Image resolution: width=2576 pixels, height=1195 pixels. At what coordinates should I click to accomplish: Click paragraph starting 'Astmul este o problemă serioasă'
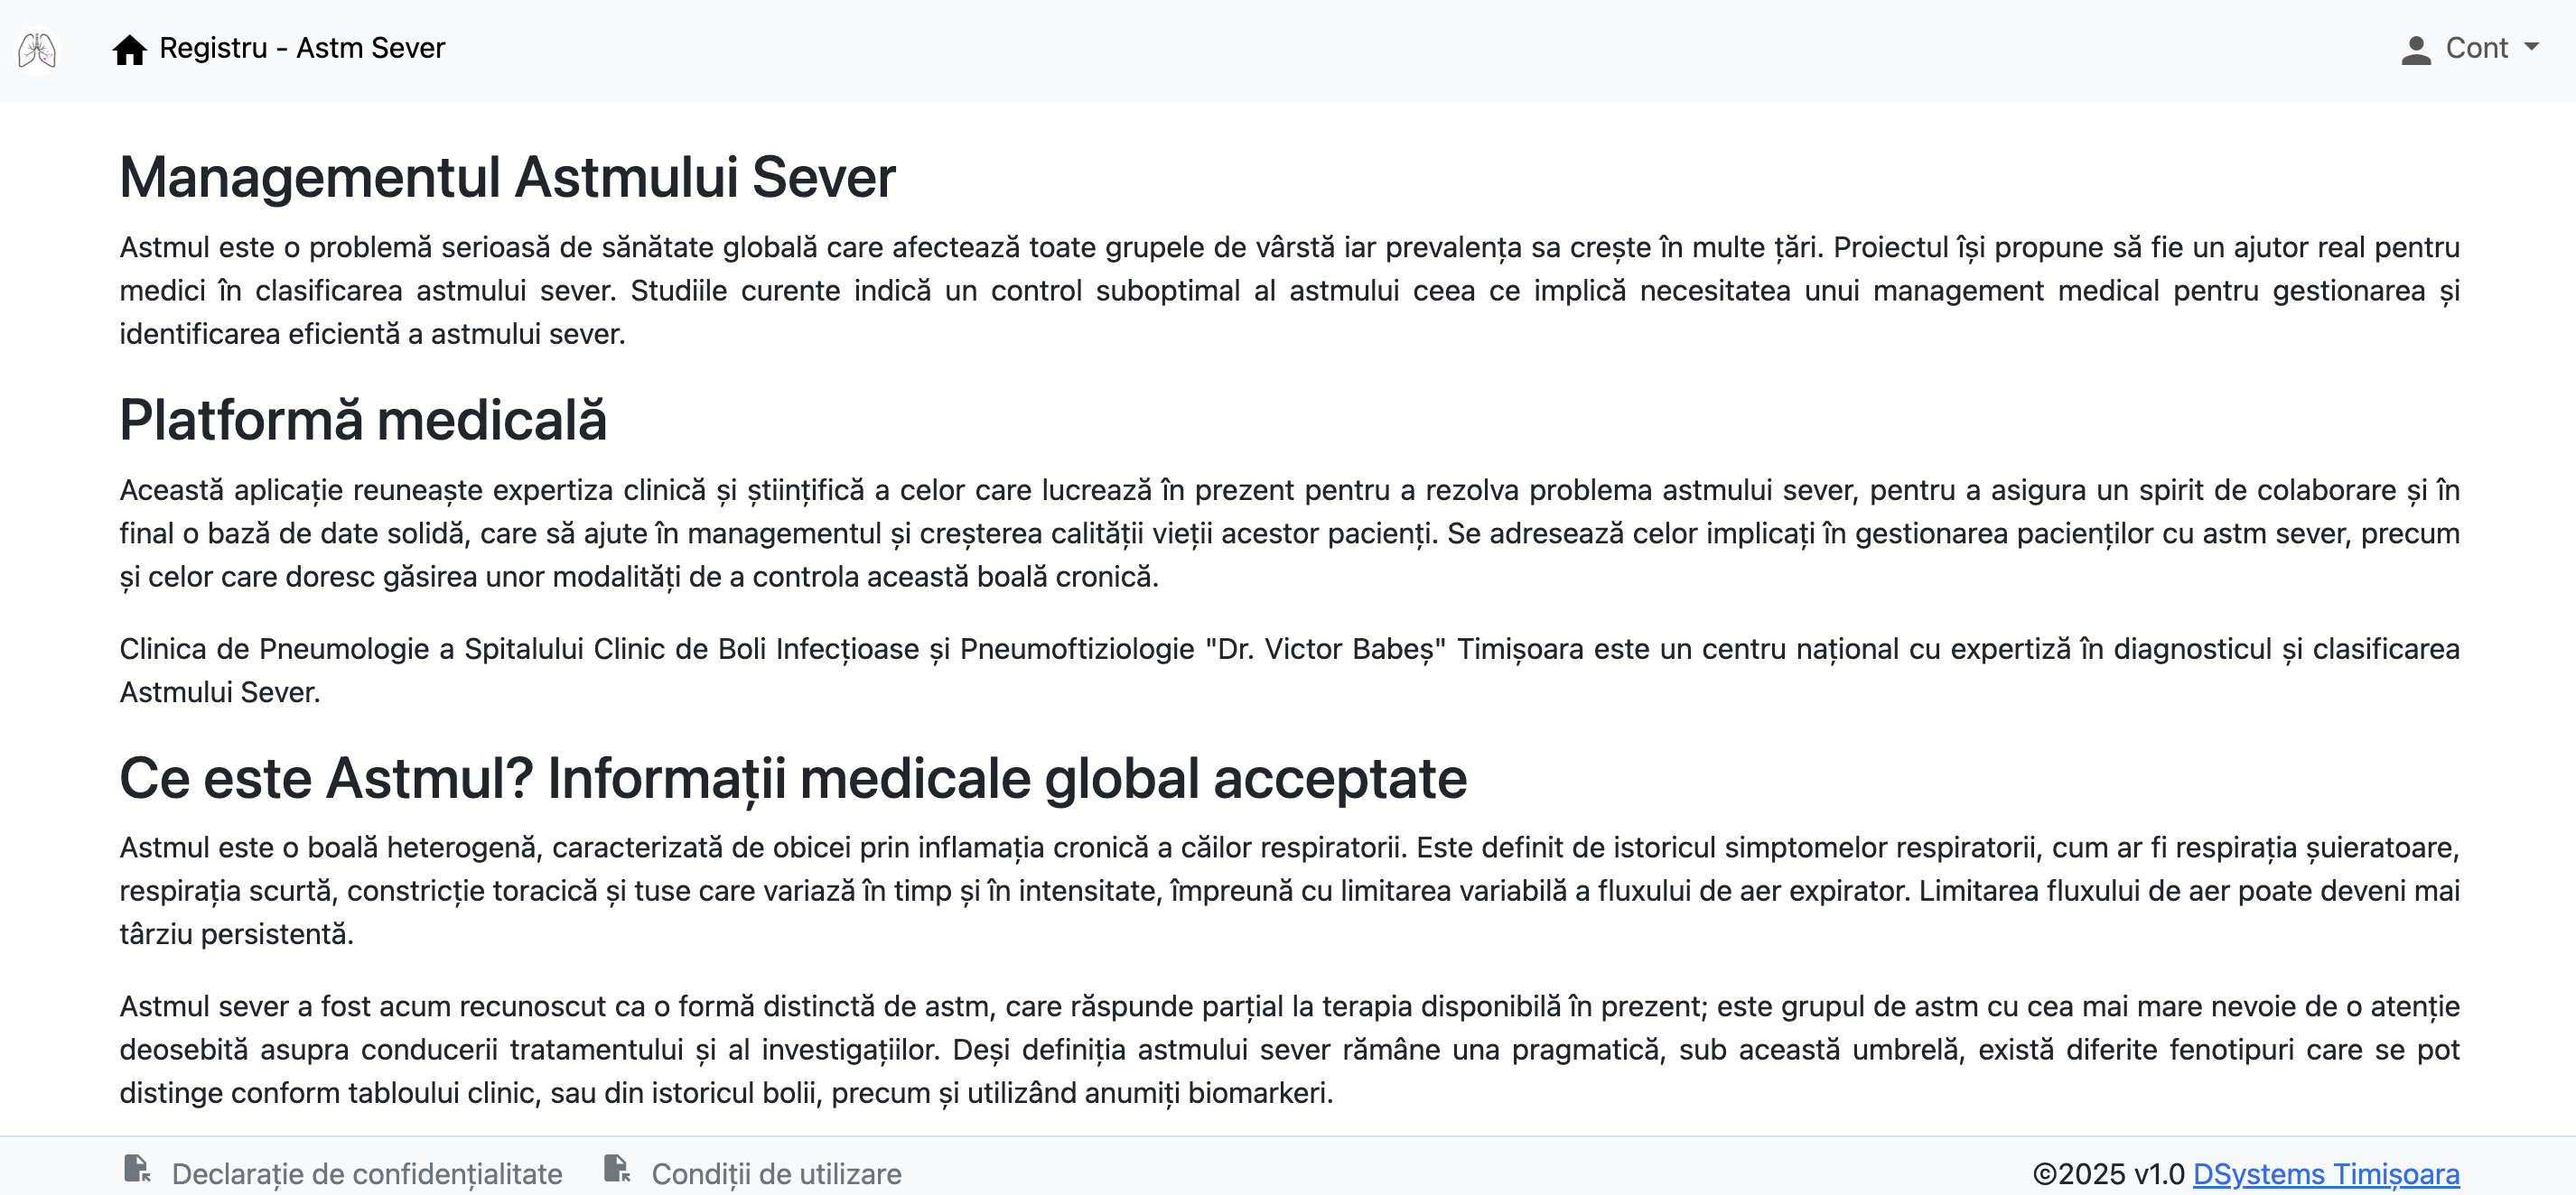(1288, 290)
